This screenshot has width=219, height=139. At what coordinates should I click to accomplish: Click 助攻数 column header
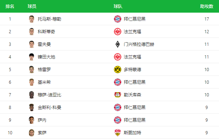[207, 6]
